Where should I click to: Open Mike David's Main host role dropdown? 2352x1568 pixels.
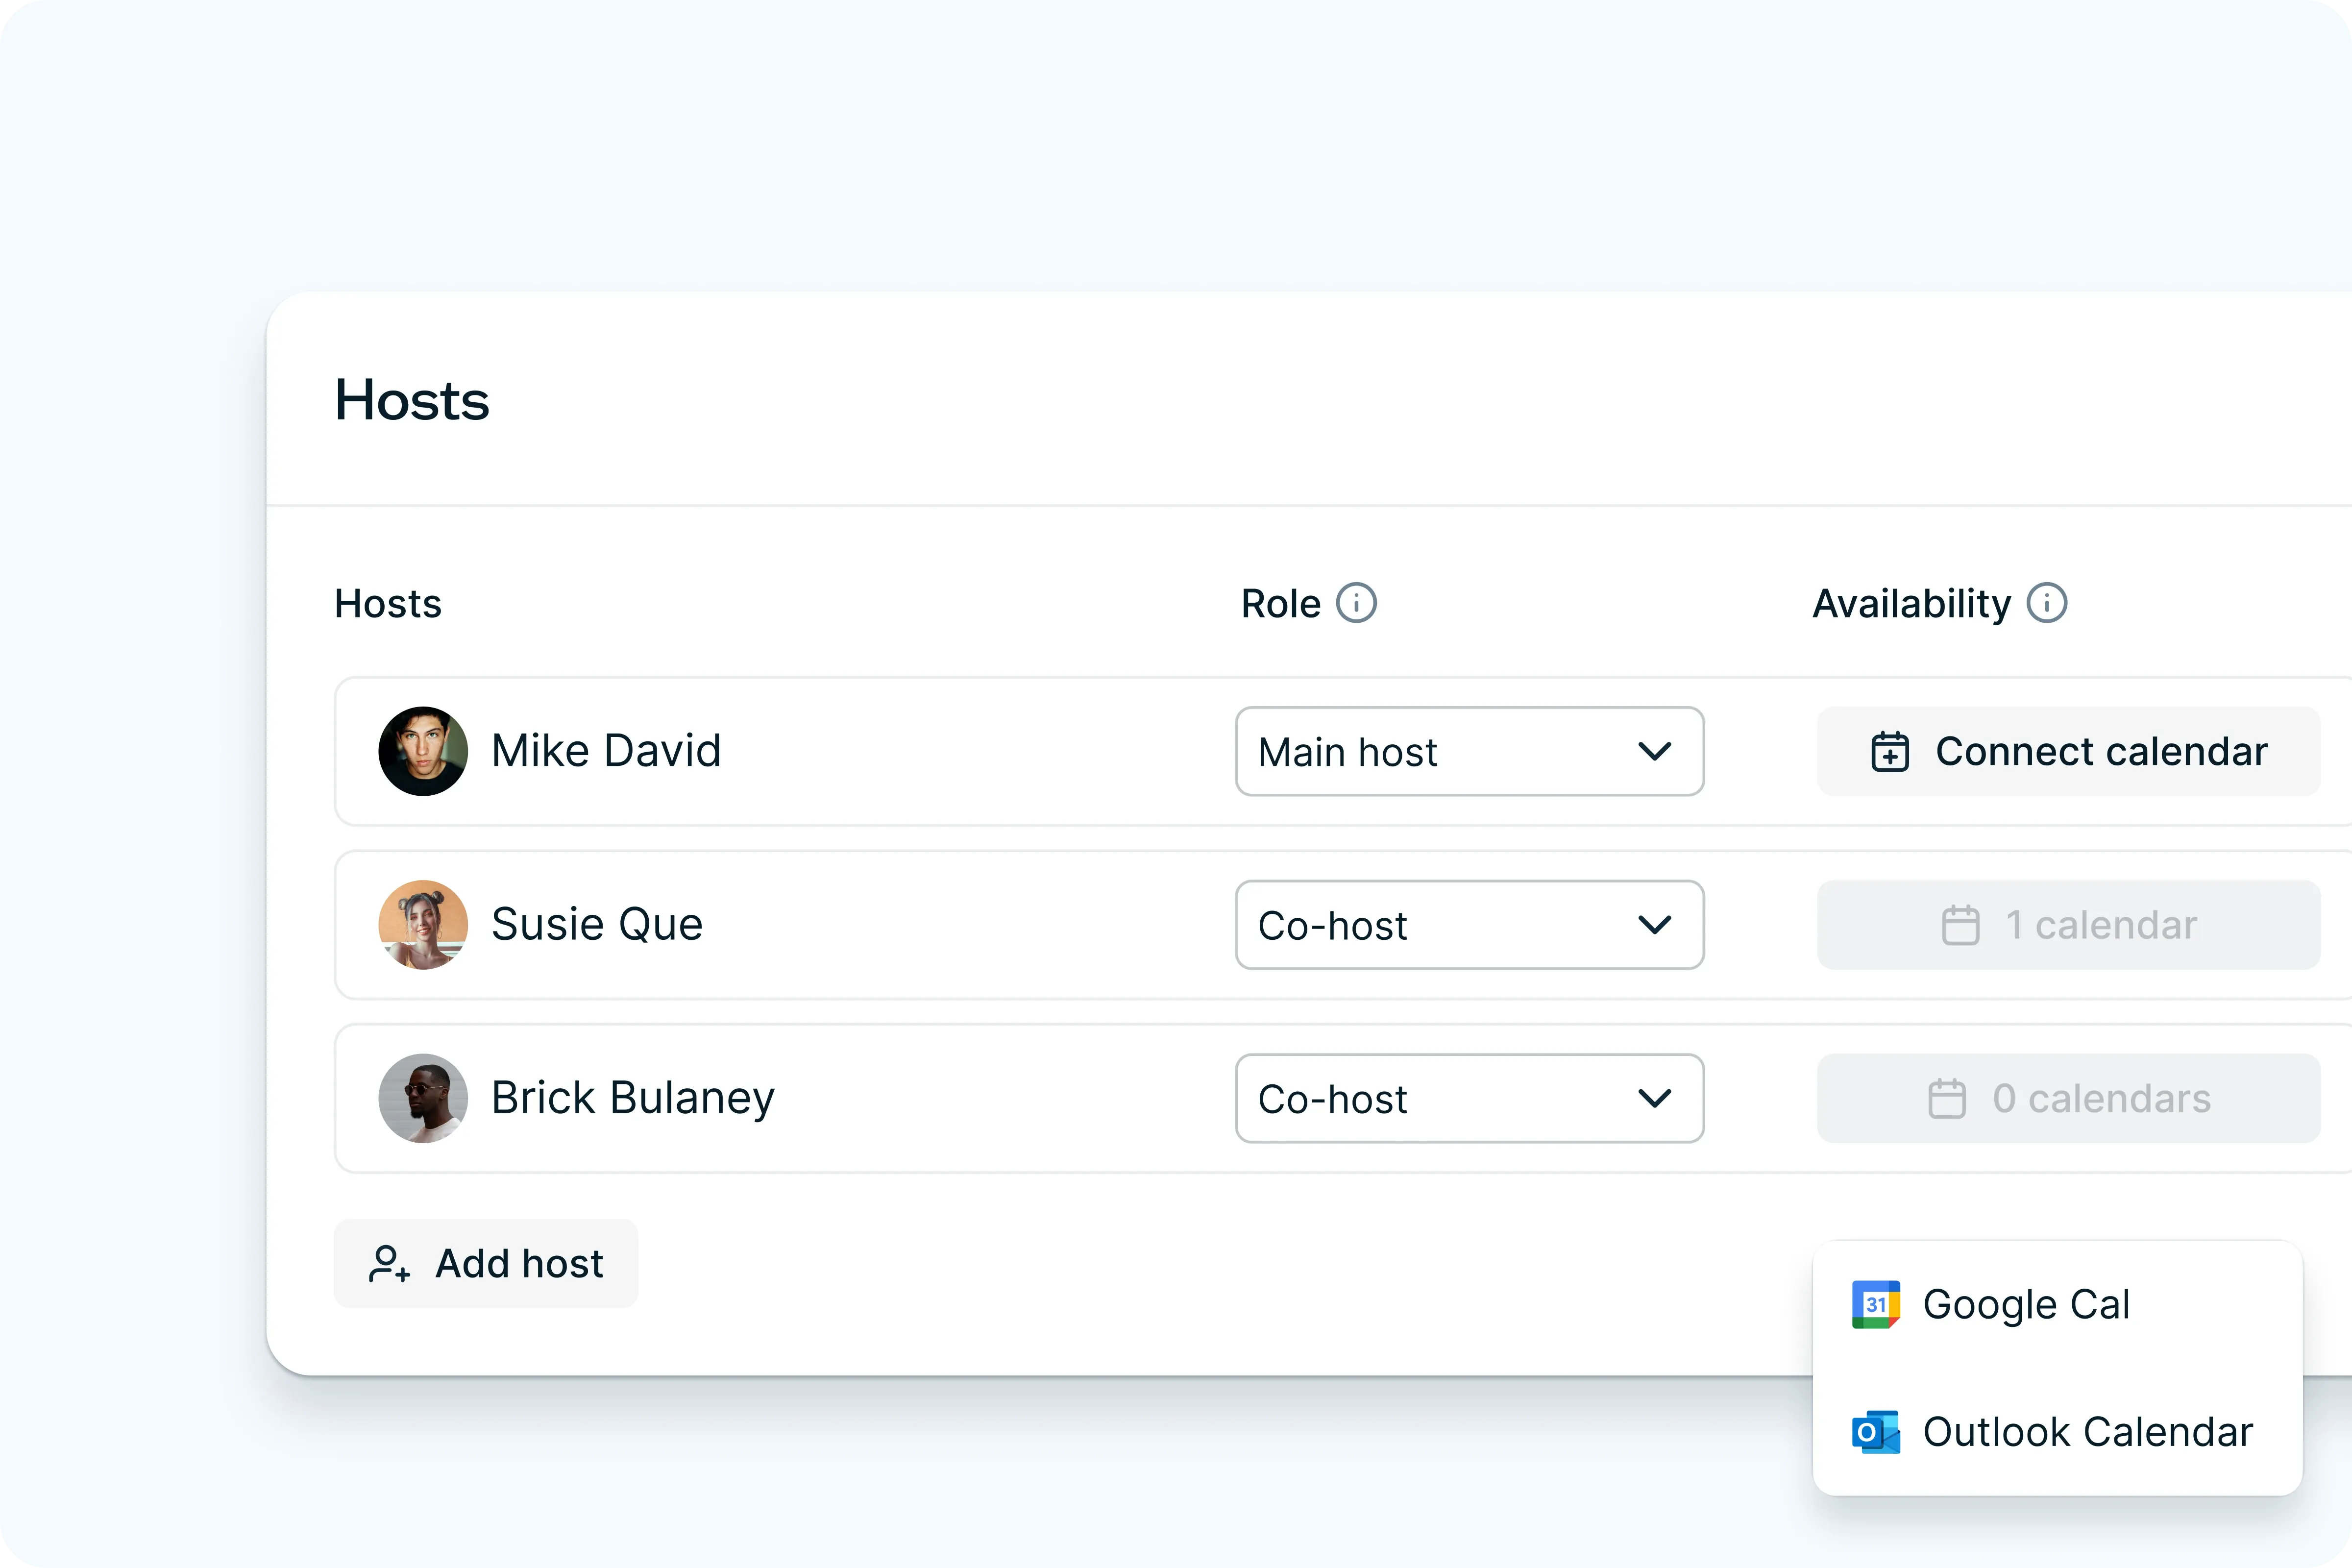[1468, 751]
